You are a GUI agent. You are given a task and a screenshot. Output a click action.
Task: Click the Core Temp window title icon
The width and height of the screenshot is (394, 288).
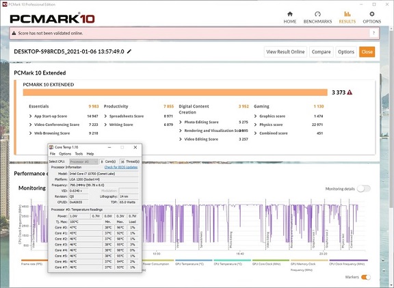51,147
